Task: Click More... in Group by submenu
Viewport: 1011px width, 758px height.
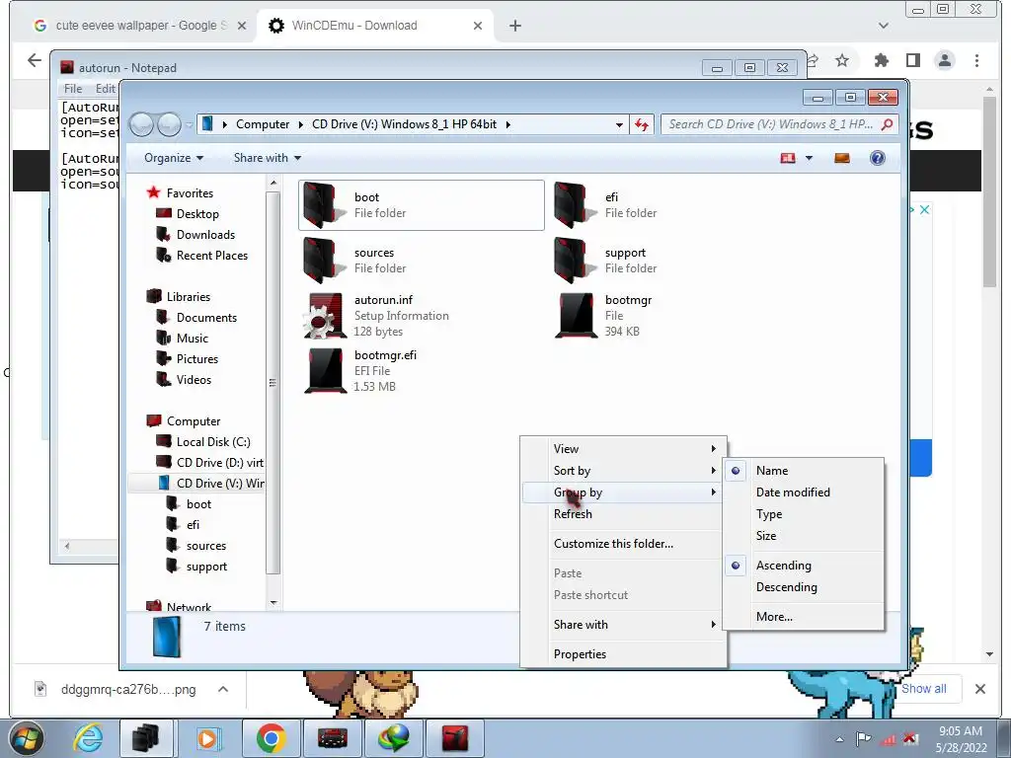Action: (804, 617)
